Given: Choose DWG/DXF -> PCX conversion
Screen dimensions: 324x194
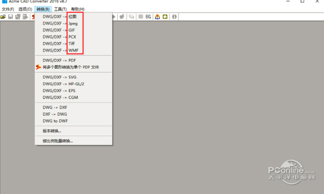Looking at the screenshot, I should 74,37.
